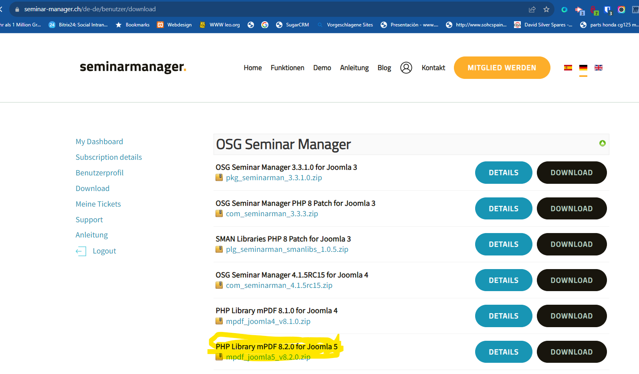Open the Vorgeschlagene Sites bookmark
This screenshot has width=639, height=374.
(x=345, y=25)
